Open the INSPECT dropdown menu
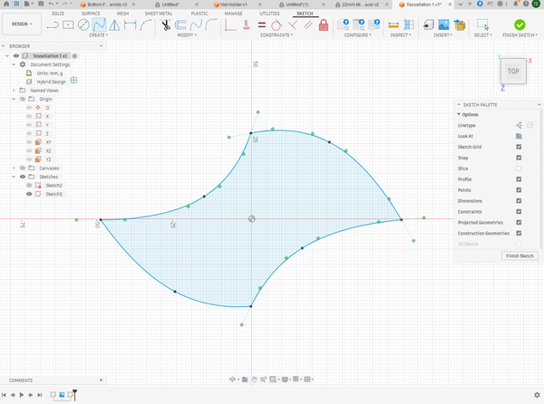Image resolution: width=544 pixels, height=404 pixels. 401,35
